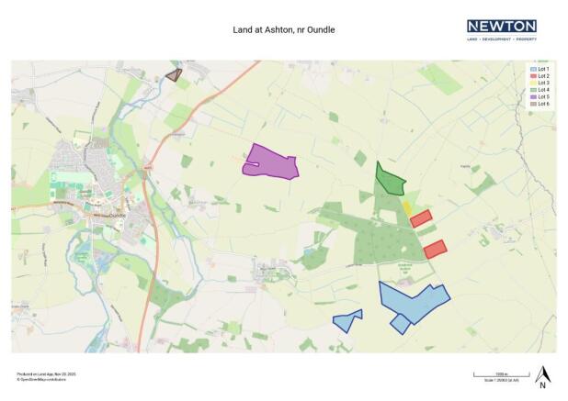Select the green Lot 4 parcel on map
The height and width of the screenshot is (401, 568).
coord(390,181)
